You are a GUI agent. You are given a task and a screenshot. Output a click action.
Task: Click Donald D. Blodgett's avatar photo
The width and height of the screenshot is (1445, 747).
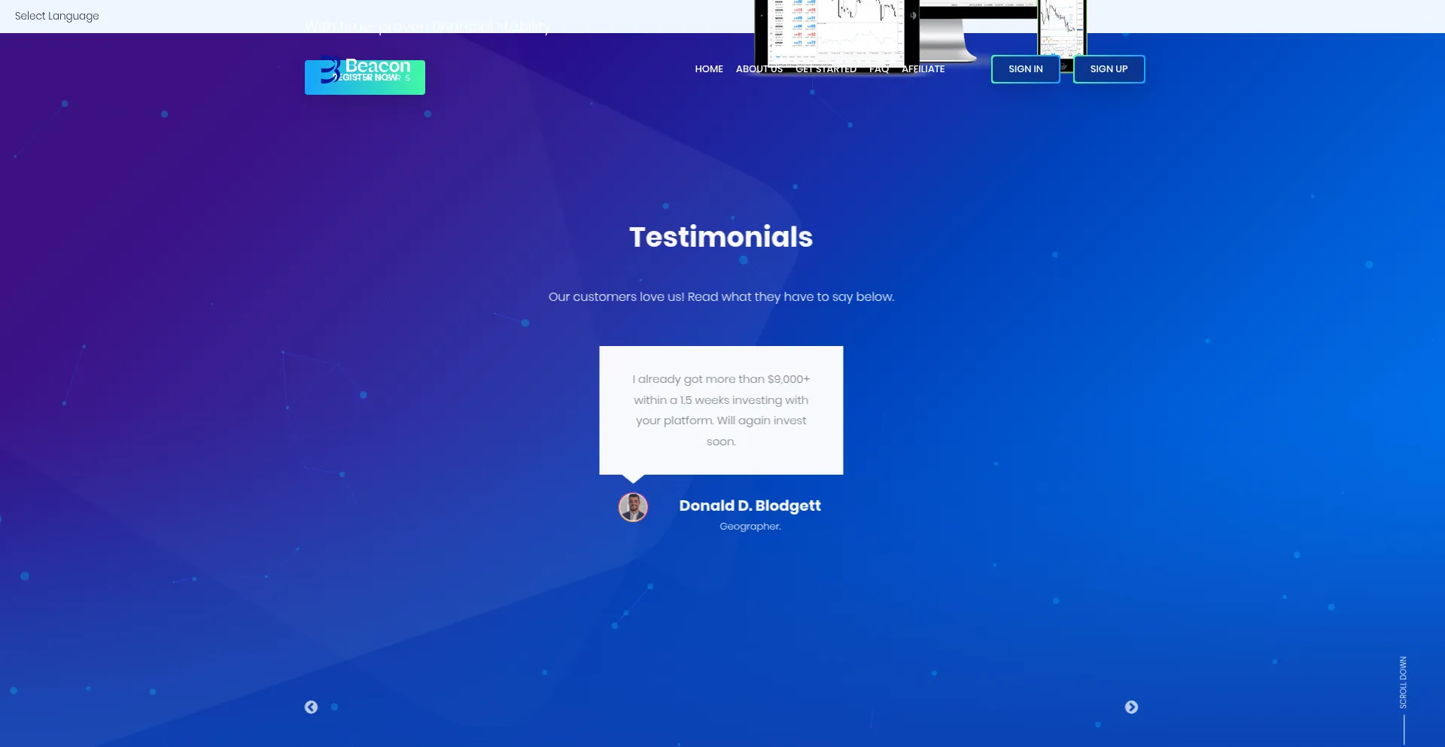coord(633,507)
